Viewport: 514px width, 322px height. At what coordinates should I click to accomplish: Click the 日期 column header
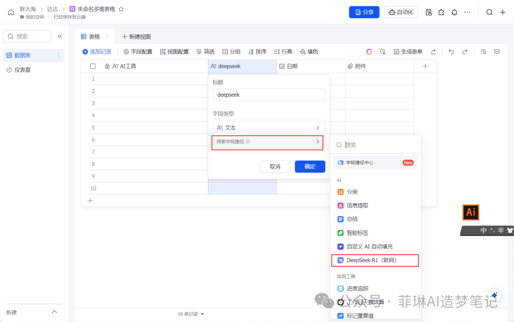pos(311,66)
